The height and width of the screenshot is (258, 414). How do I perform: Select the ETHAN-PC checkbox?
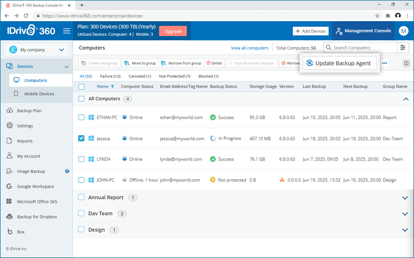[81, 118]
